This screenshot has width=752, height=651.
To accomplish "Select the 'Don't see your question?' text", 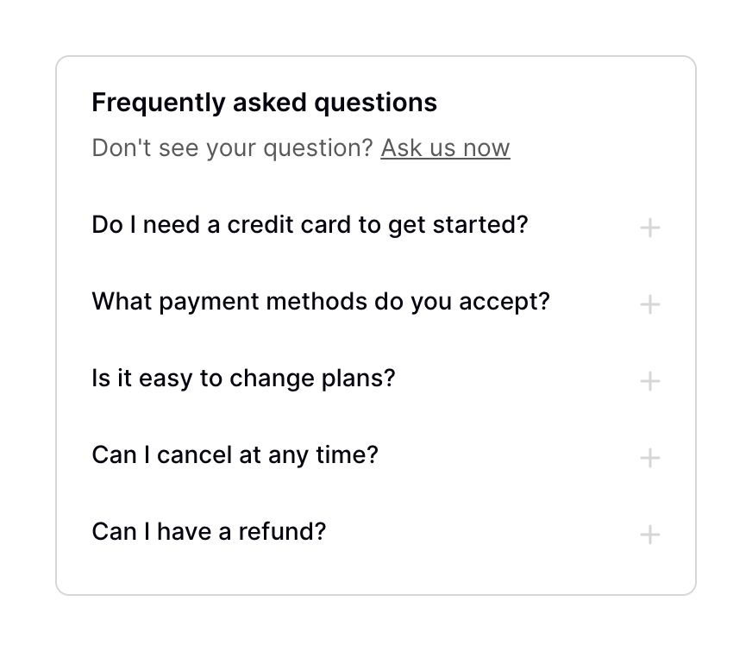I will coord(231,147).
